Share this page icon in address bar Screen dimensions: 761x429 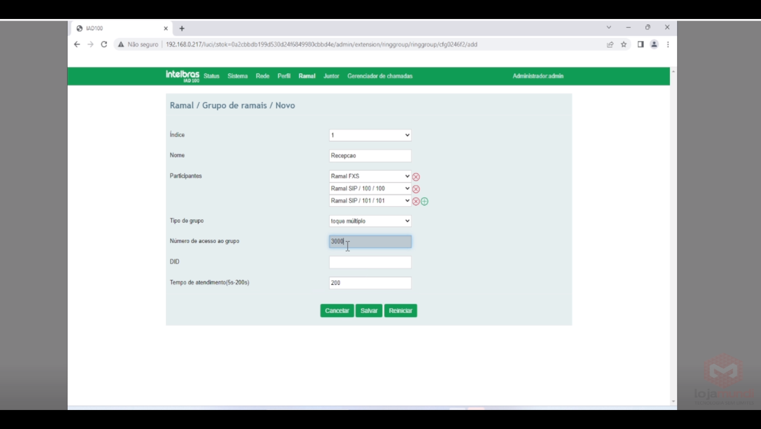(610, 44)
